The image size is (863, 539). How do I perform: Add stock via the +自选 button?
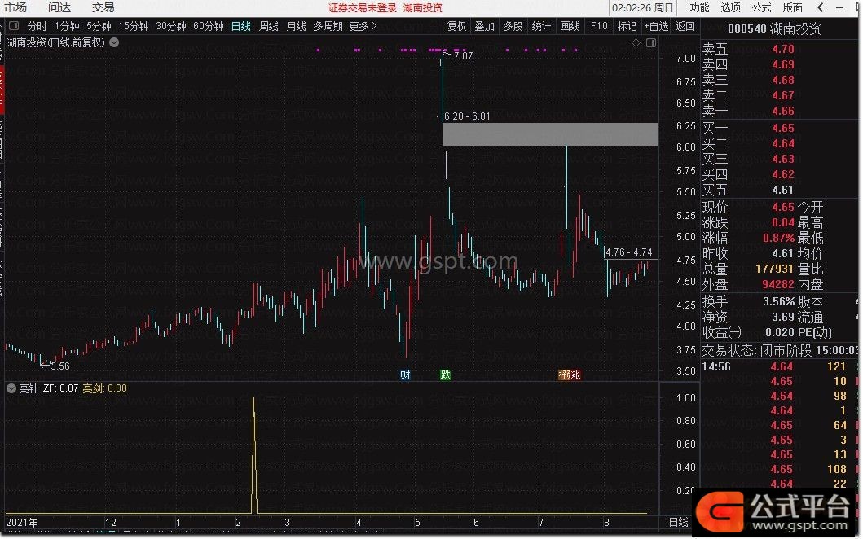click(x=656, y=26)
